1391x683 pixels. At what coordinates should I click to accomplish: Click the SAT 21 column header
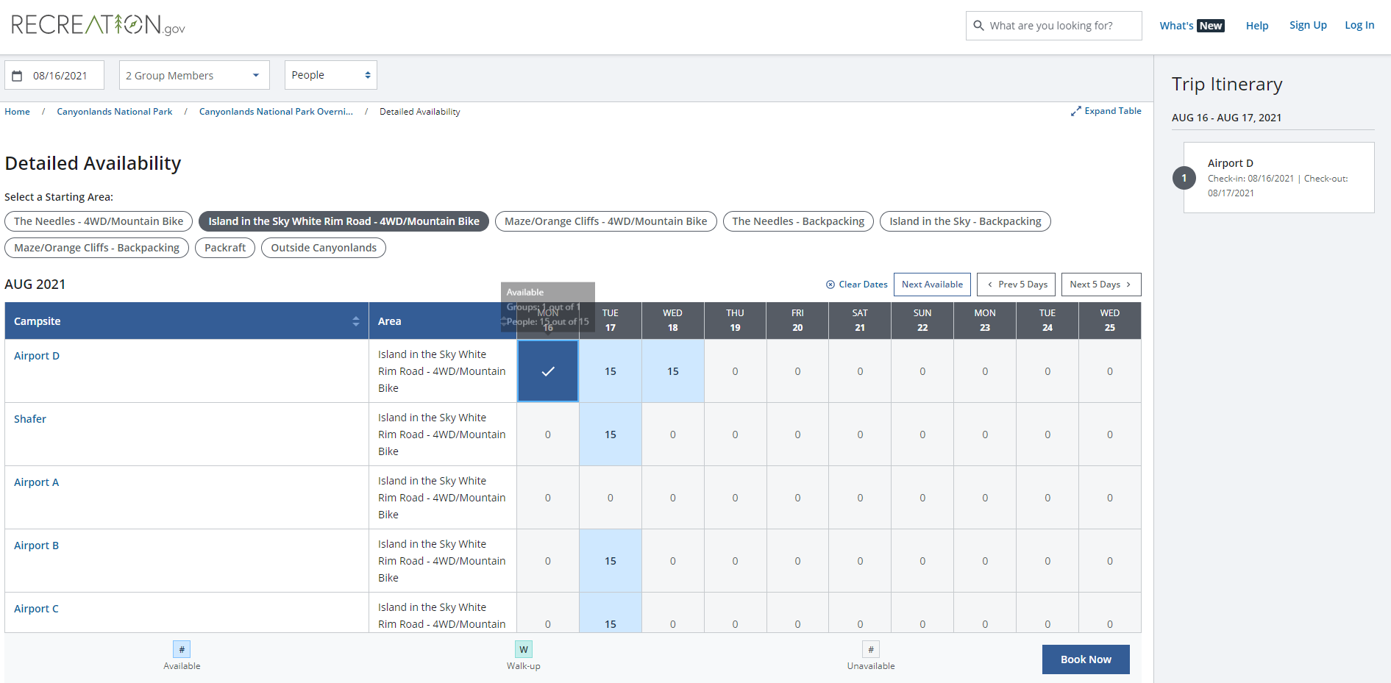860,321
